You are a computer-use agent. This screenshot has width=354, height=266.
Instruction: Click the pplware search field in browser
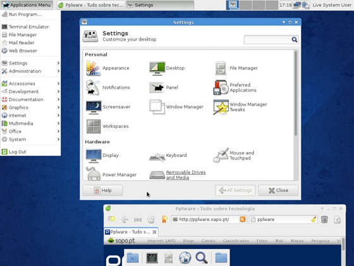[283, 219]
